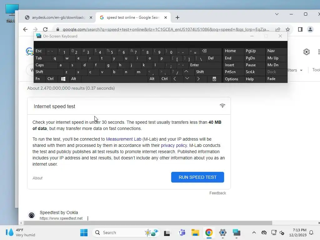Click the right arrow key on On-Screen Keyboard
Screen dimensions: 320x240
click(x=198, y=79)
